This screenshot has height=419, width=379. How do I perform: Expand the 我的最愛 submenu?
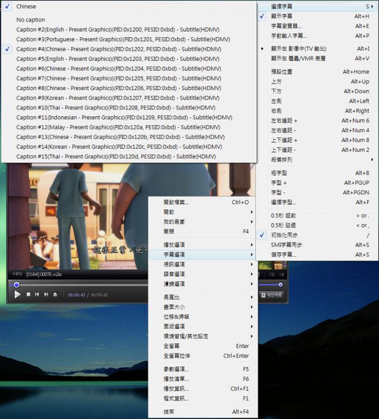(203, 222)
